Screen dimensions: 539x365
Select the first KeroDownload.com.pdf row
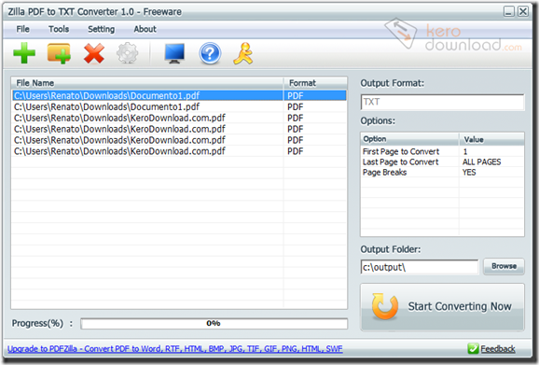tap(179, 118)
